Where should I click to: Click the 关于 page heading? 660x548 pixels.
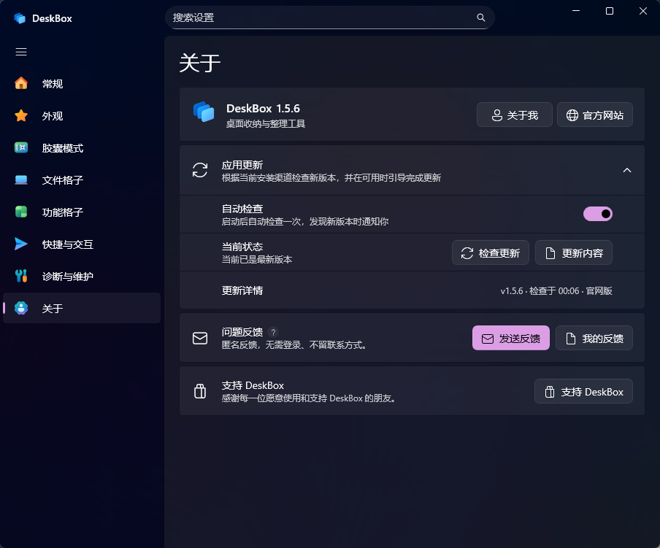tap(200, 63)
